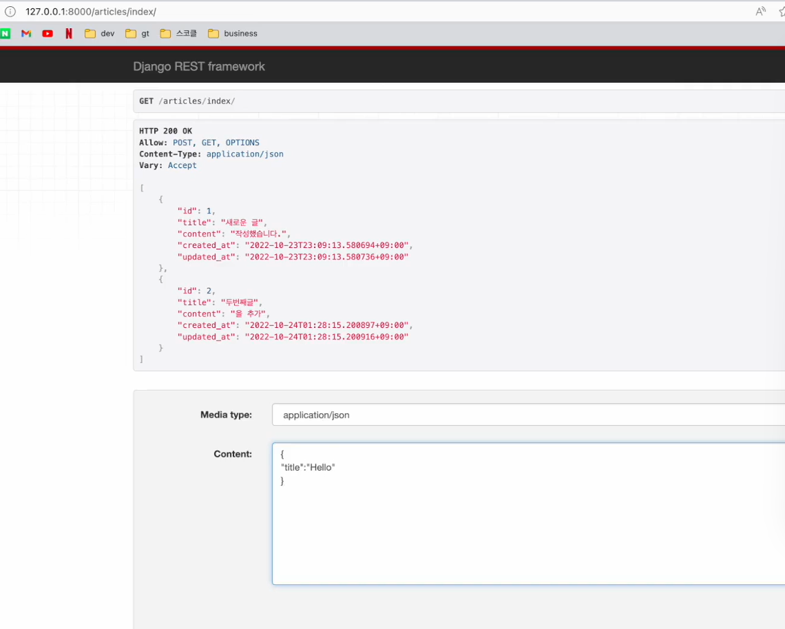This screenshot has height=629, width=785.
Task: Click the content value "을 추가"
Action: pos(248,314)
